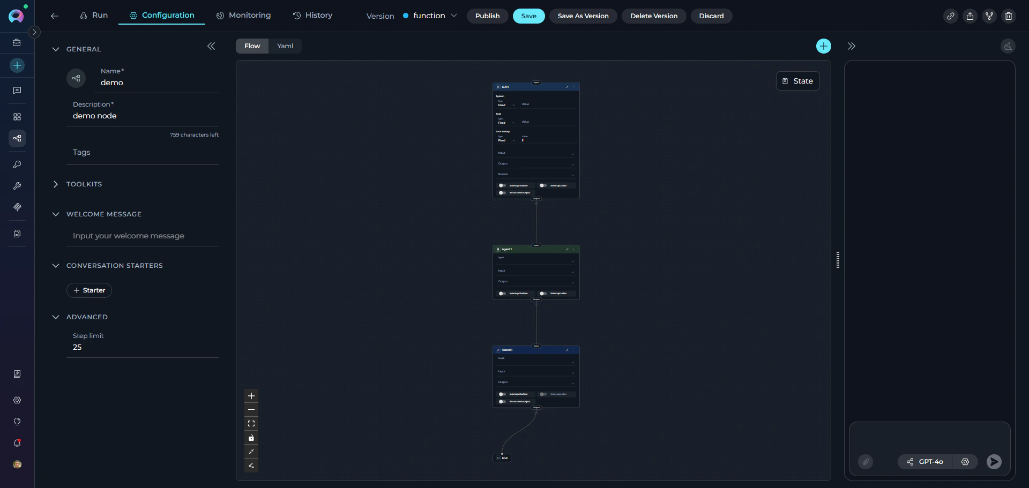Switch to the Yaml tab
1029x488 pixels.
click(x=285, y=46)
